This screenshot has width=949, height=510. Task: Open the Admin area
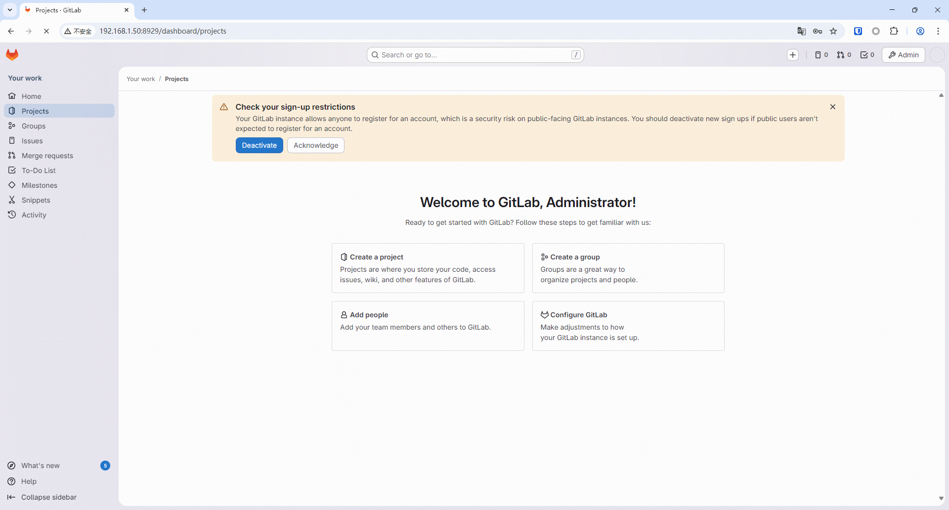click(x=904, y=55)
